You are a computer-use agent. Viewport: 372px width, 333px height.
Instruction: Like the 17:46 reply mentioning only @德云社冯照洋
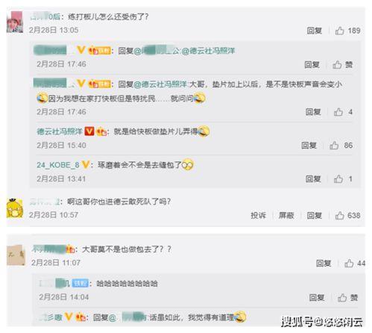[x=337, y=65]
